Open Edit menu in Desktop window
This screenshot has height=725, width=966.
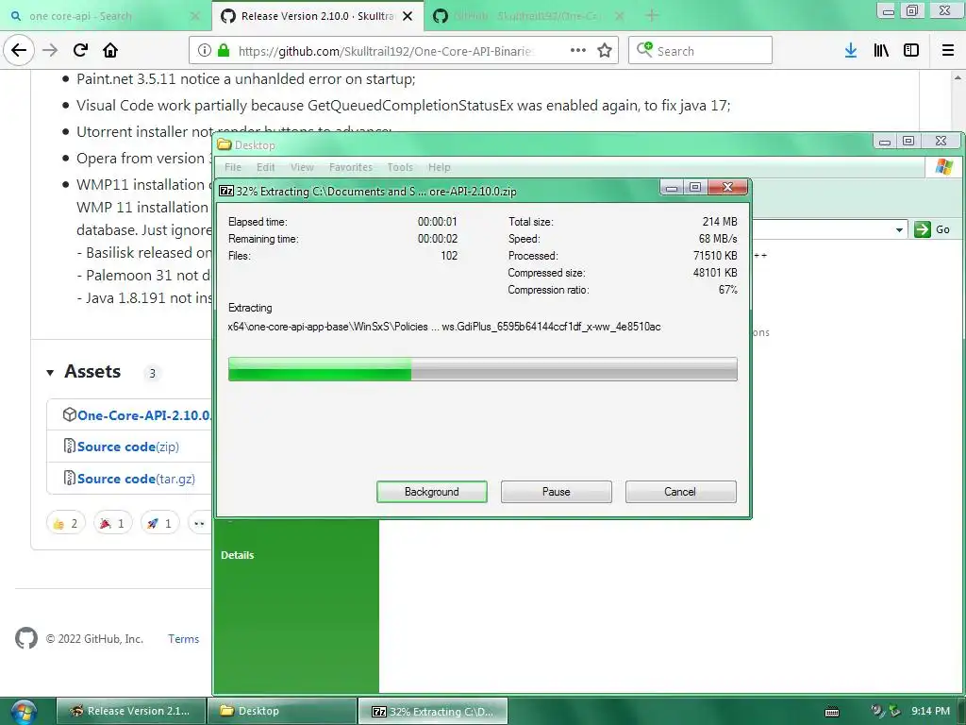pyautogui.click(x=265, y=167)
